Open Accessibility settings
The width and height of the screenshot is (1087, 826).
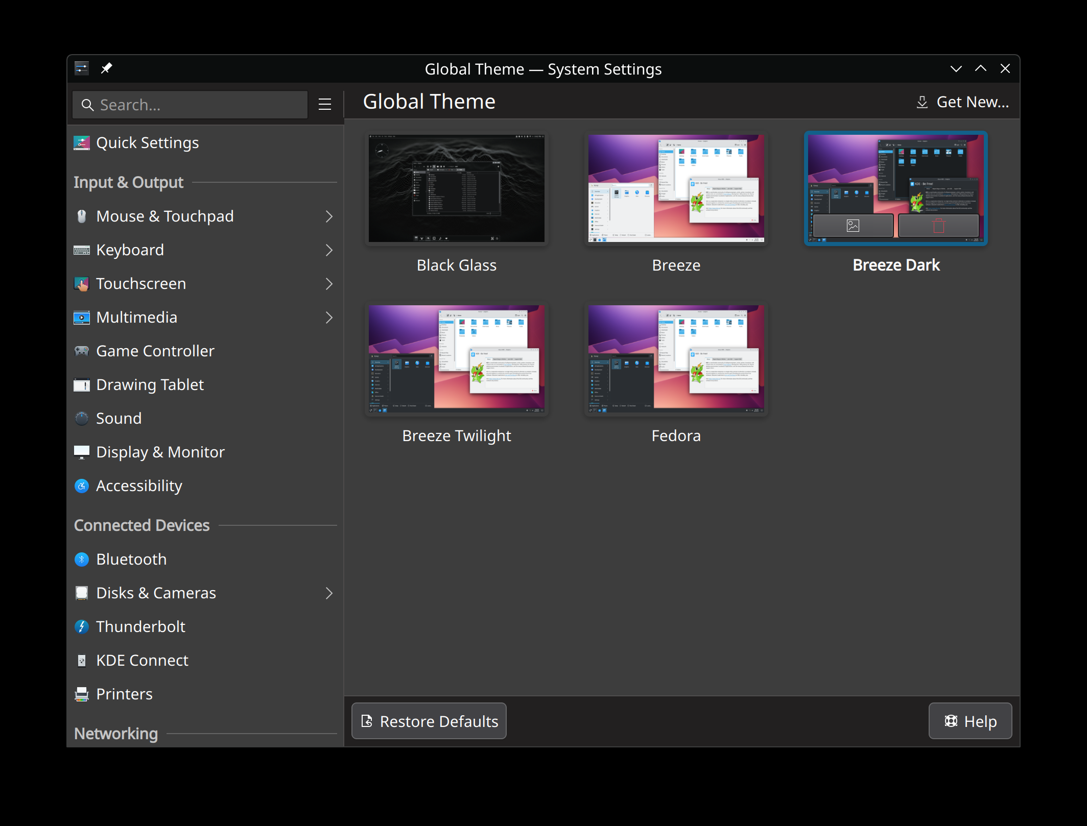pos(205,486)
